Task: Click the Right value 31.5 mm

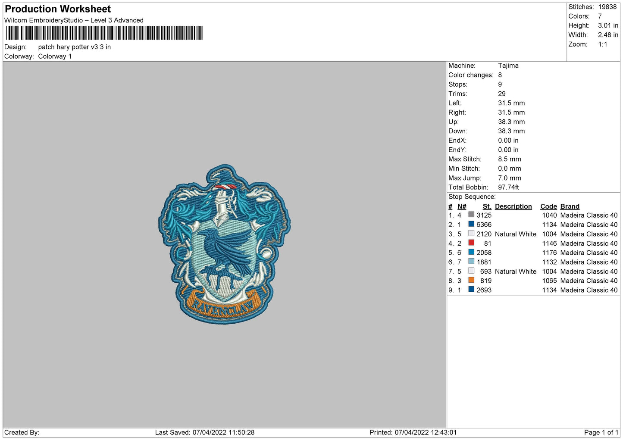Action: click(511, 112)
